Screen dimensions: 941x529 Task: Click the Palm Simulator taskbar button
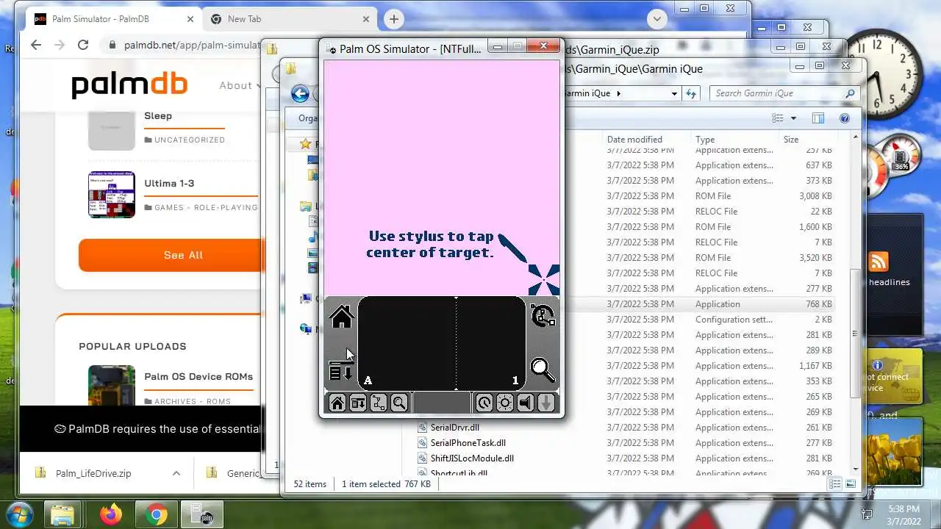tap(202, 514)
